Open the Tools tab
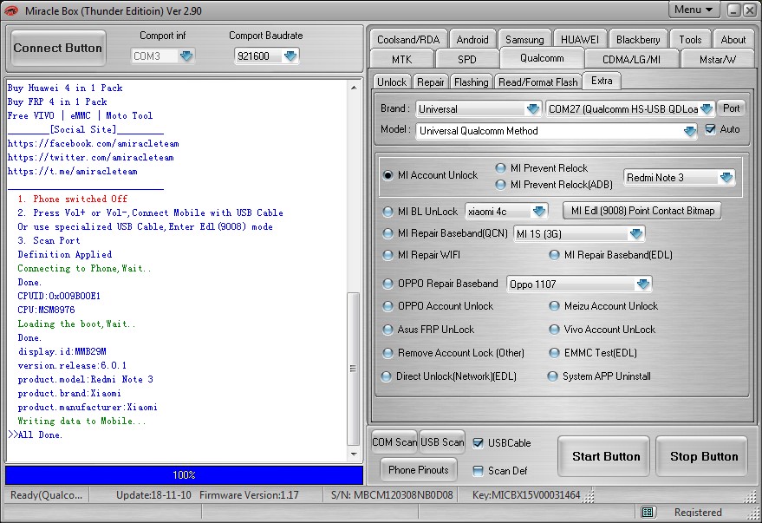This screenshot has height=523, width=762. pos(691,40)
